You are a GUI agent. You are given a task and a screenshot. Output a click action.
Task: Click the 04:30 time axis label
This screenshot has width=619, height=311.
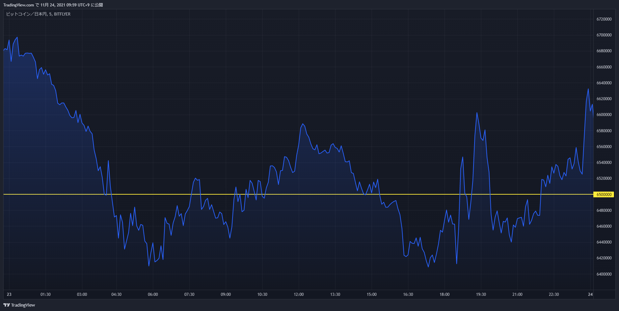(x=116, y=294)
